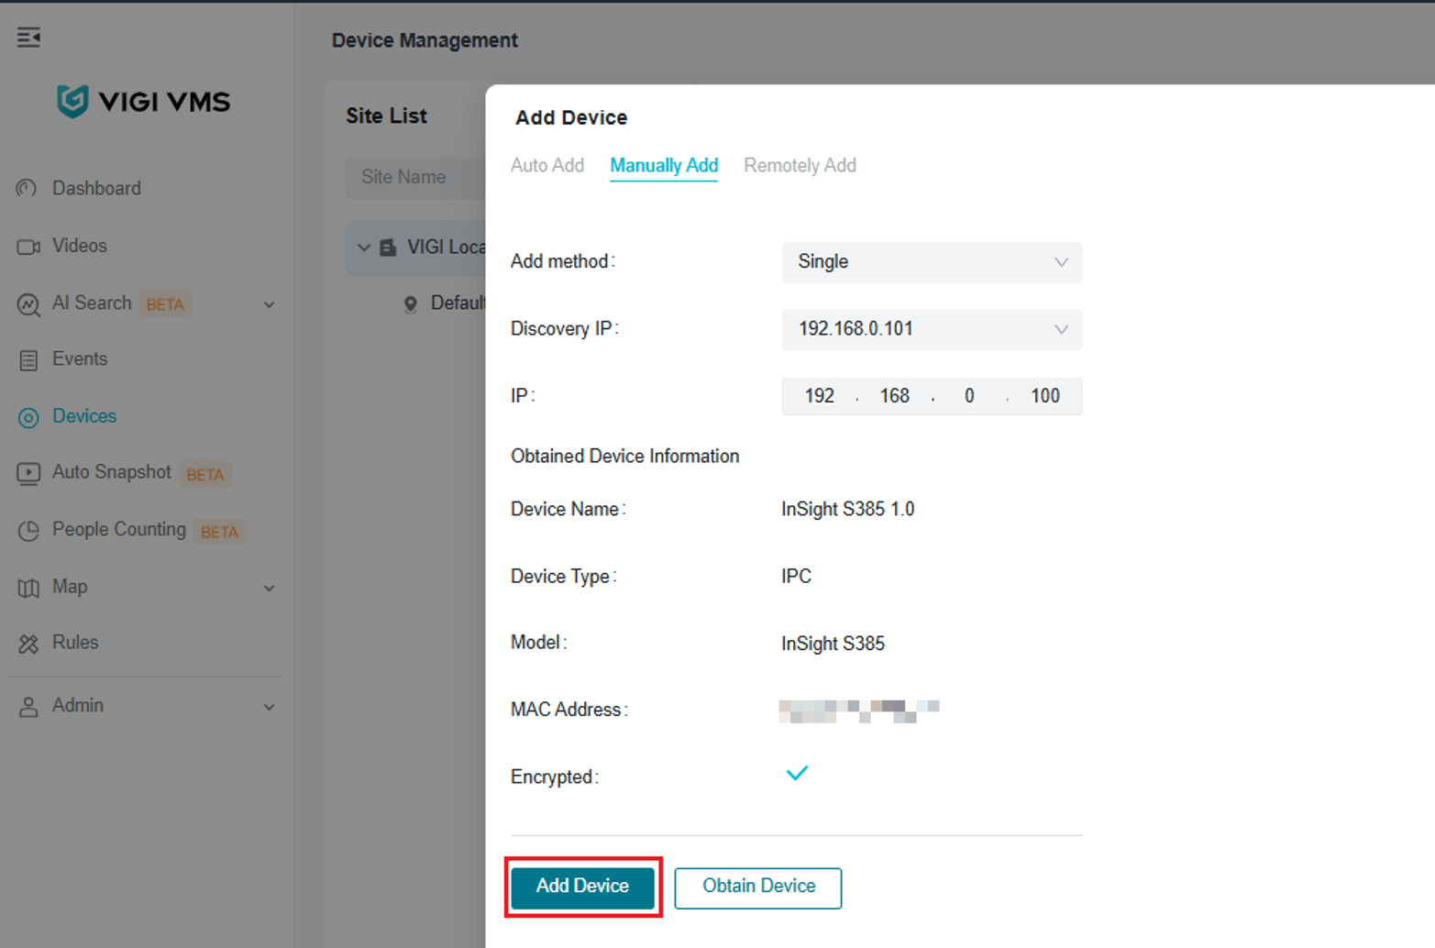This screenshot has height=948, width=1435.
Task: Click the VIGI VMS shield logo
Action: click(x=72, y=101)
